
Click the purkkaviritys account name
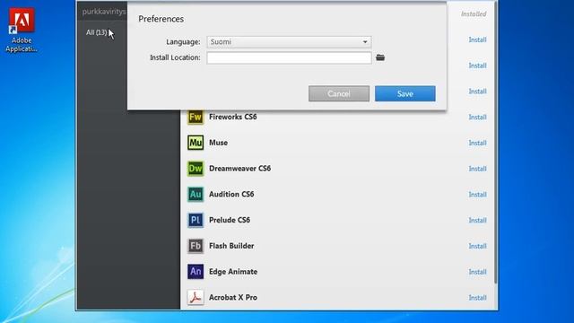[104, 12]
